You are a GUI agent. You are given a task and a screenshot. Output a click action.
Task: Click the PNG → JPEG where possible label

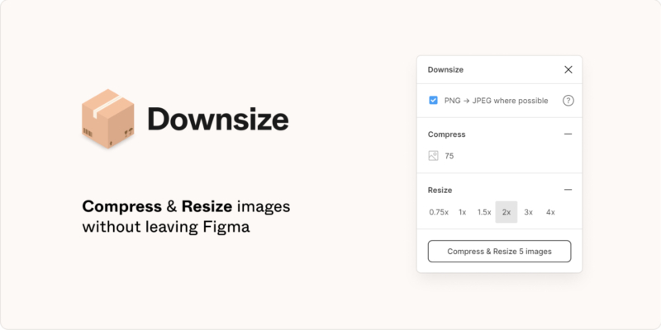point(496,101)
